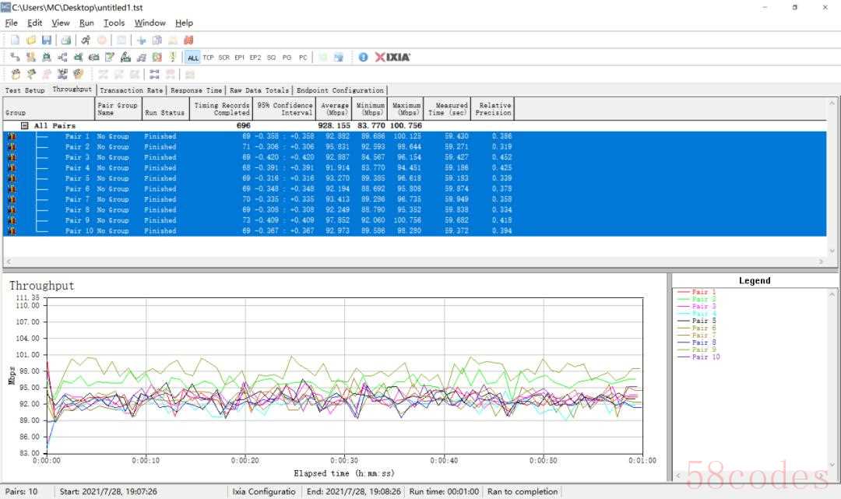
Task: Switch to the Endpoint Configuration tab
Action: [x=340, y=90]
